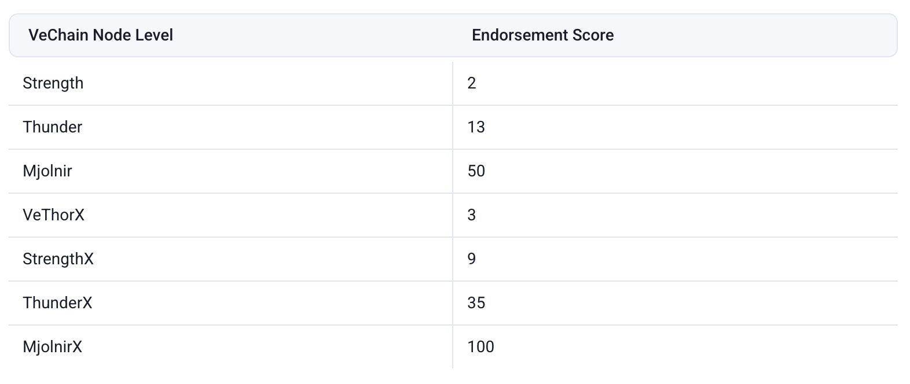The image size is (910, 384).
Task: Click the endorsement score value 50
Action: pos(476,171)
